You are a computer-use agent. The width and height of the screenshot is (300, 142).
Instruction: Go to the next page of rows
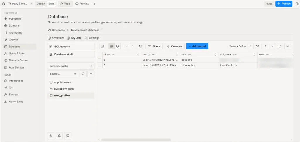pyautogui.click(x=272, y=46)
